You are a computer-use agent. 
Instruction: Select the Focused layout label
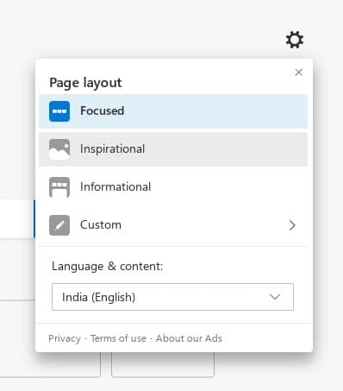(102, 110)
